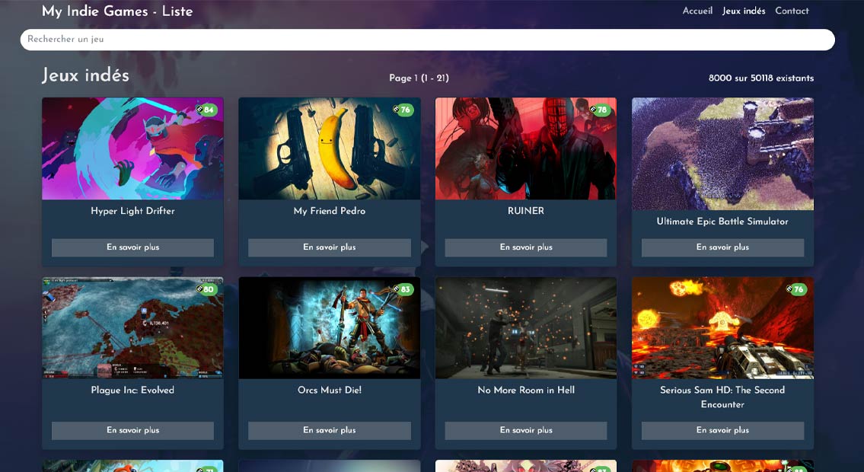Click En savoir plus for No More Room in Hell
864x472 pixels.
coord(526,430)
